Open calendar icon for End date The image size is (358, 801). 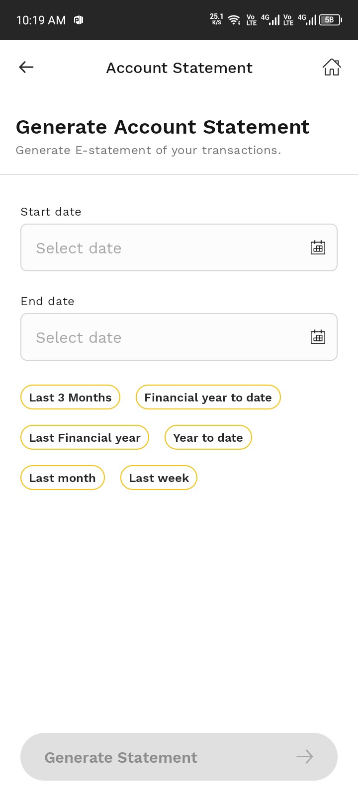pos(318,337)
